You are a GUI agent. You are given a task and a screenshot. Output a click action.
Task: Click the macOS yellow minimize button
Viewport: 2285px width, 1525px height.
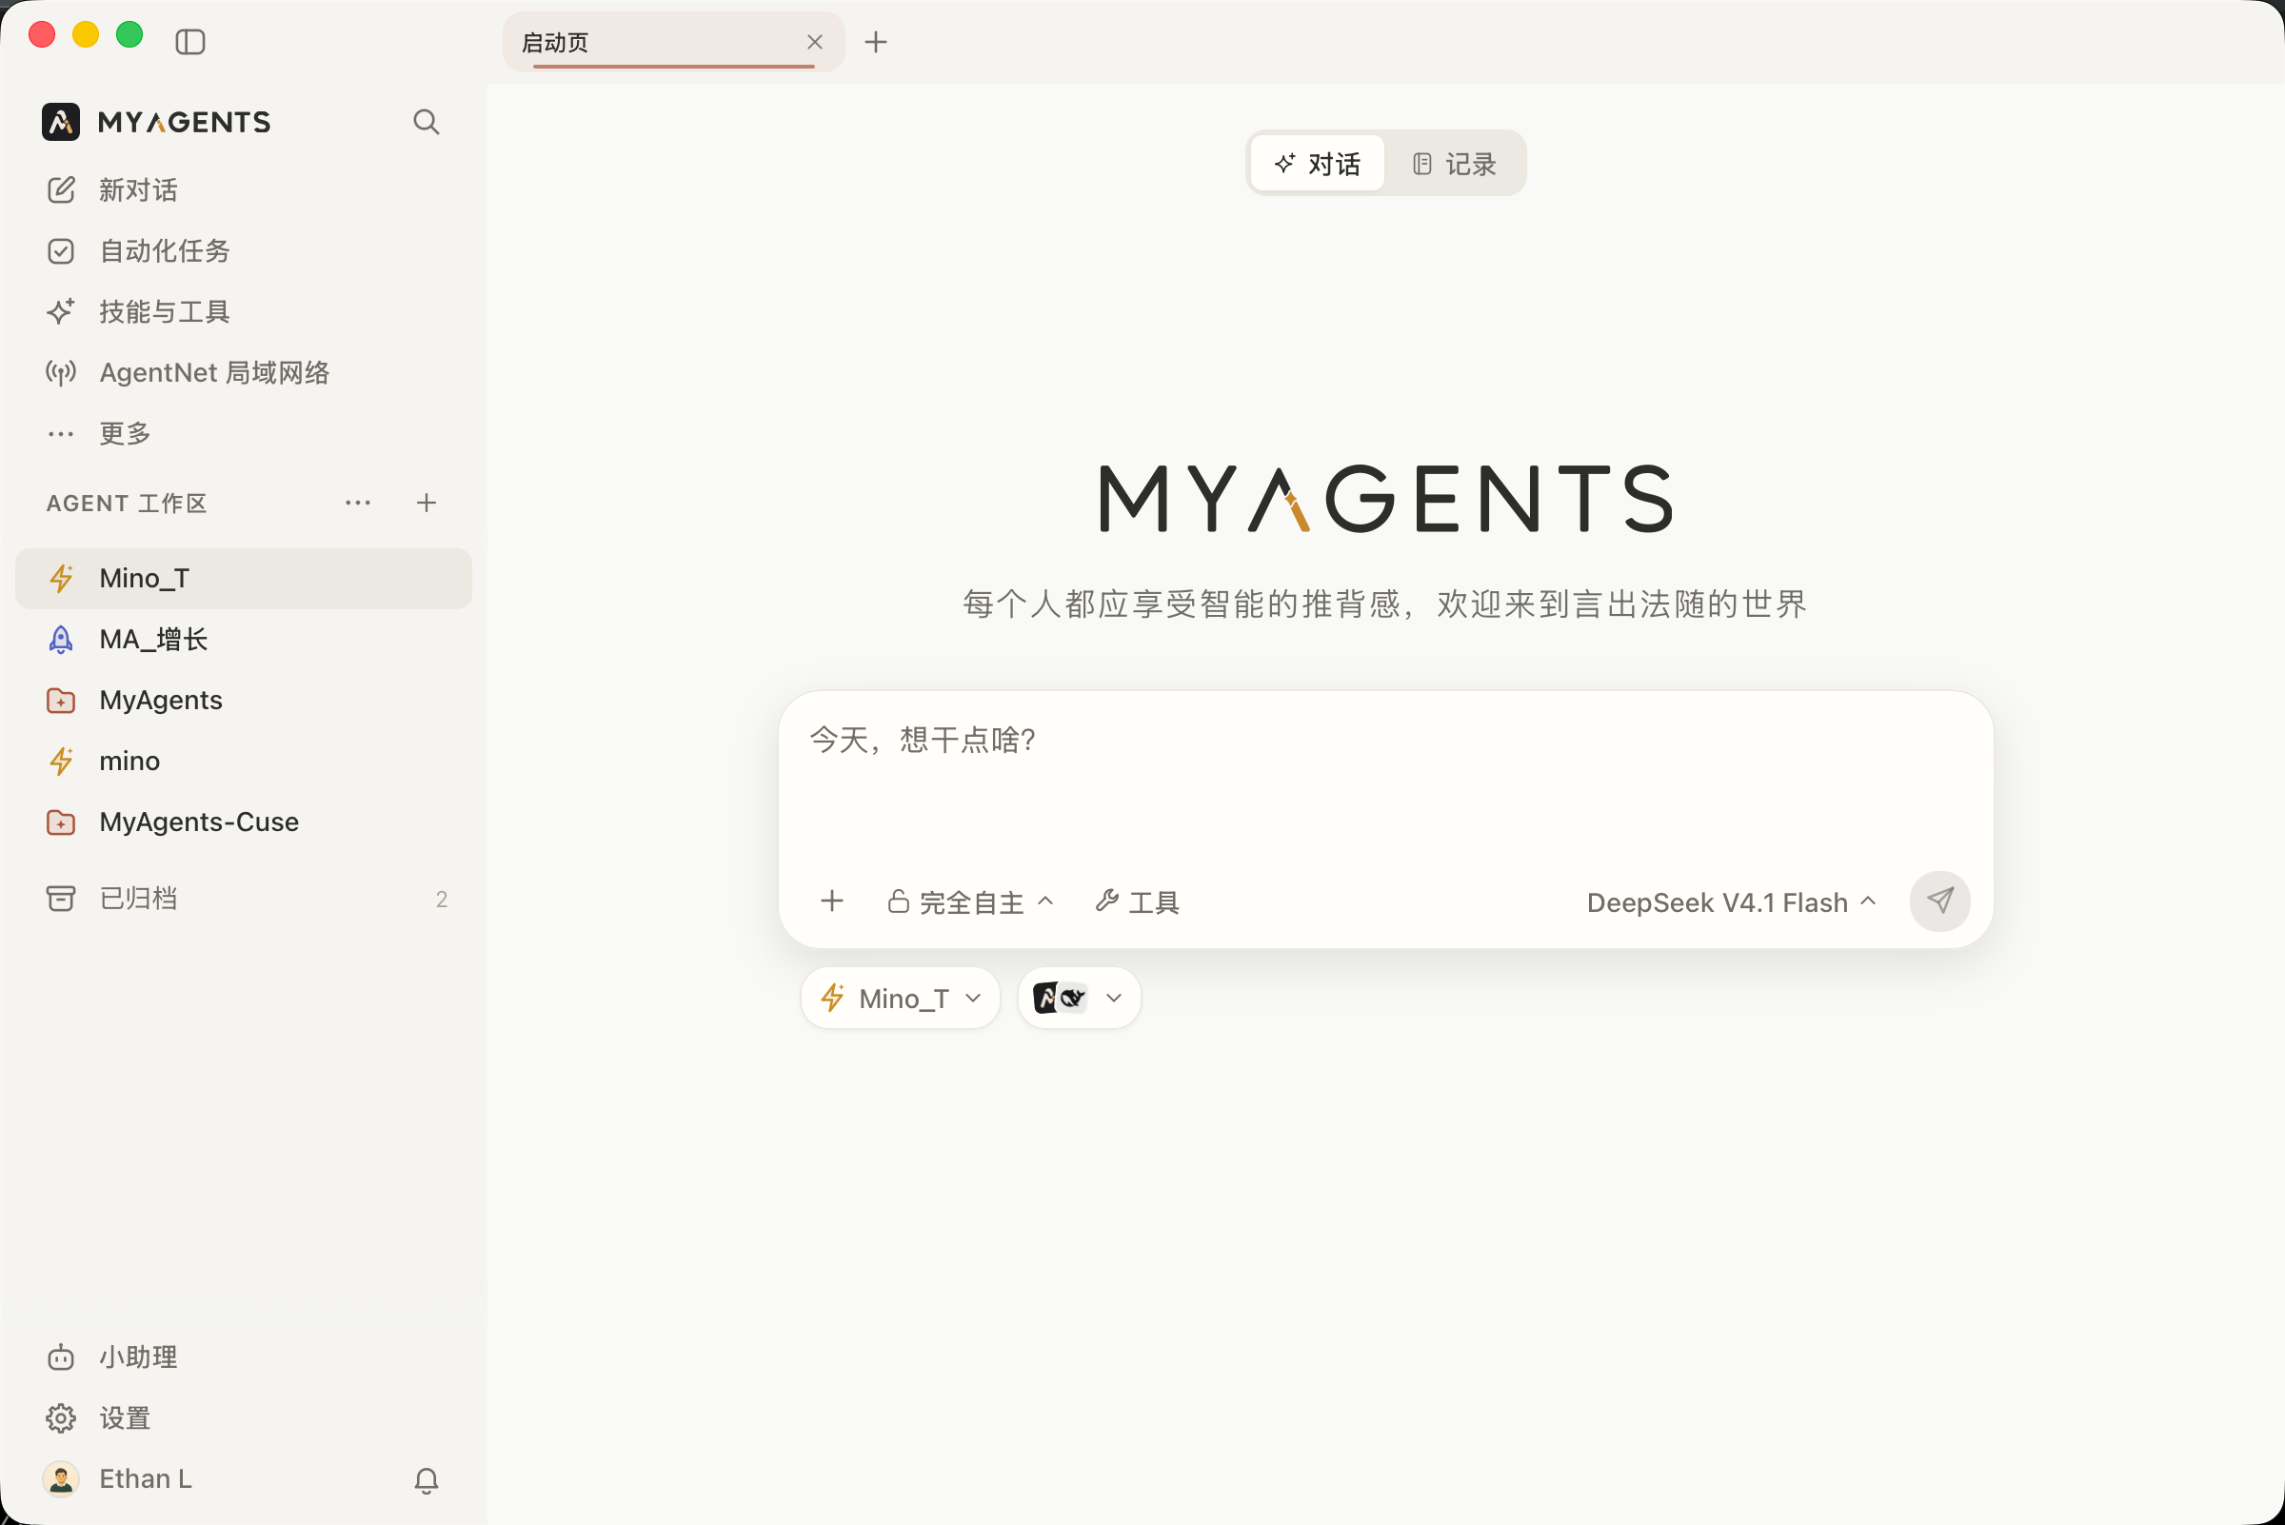pos(86,35)
